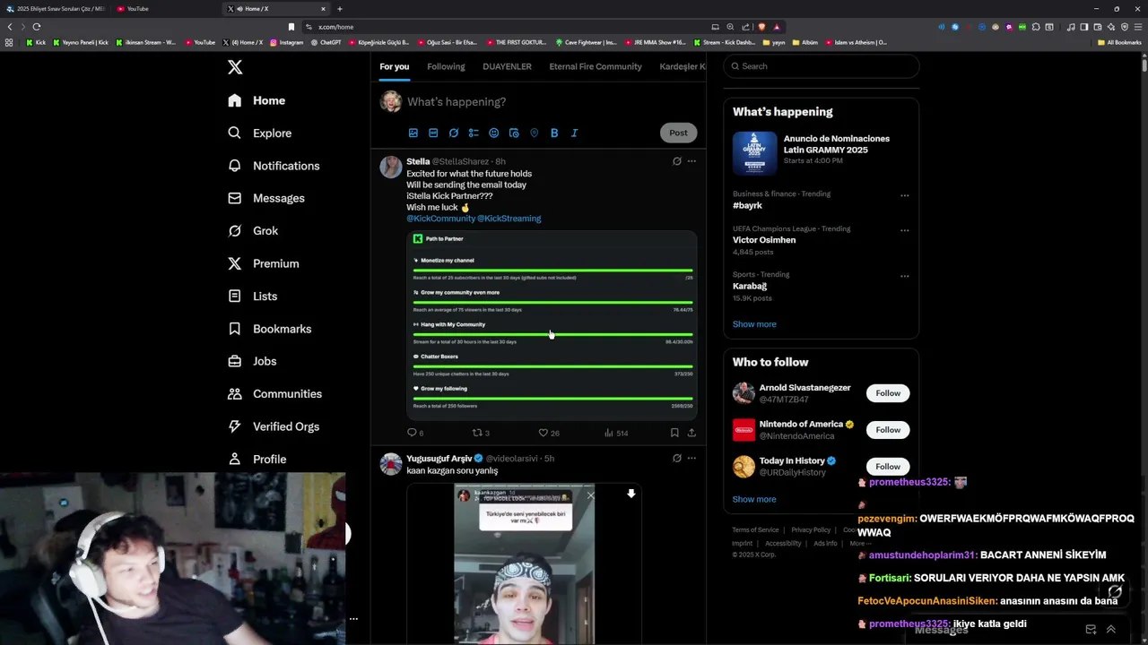Open Profile from the sidebar

pyautogui.click(x=257, y=459)
